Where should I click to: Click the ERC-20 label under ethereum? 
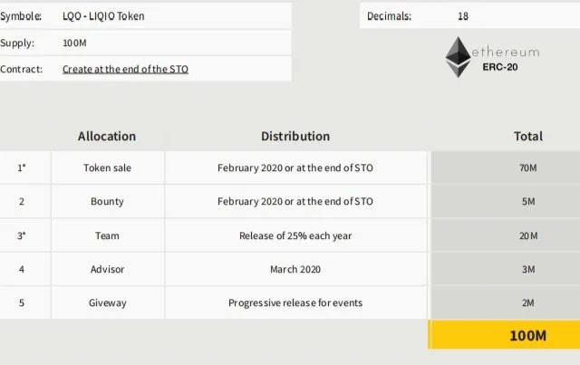pyautogui.click(x=499, y=67)
